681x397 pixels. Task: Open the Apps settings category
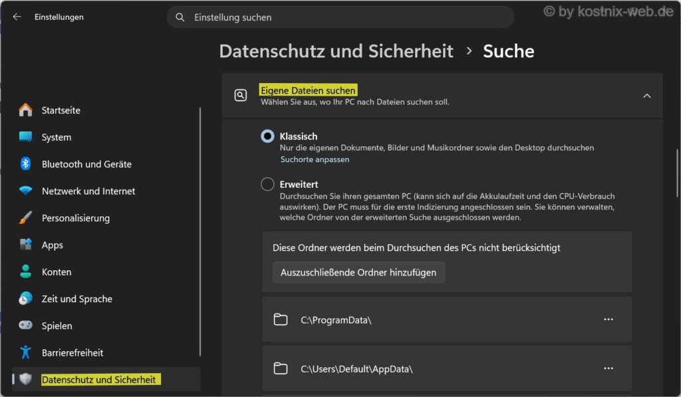click(106, 244)
